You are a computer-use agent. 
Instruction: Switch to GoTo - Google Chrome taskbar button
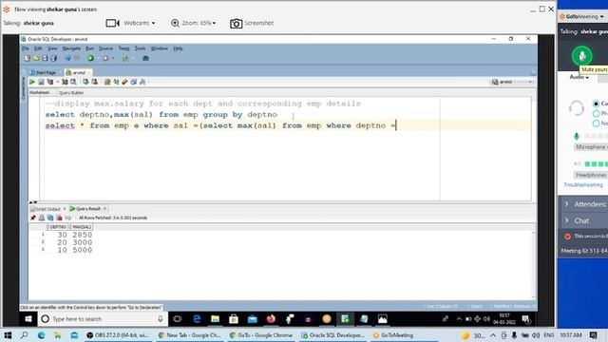pyautogui.click(x=260, y=335)
